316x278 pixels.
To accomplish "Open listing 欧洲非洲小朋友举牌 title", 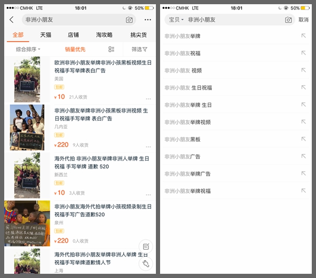I will pos(103,67).
